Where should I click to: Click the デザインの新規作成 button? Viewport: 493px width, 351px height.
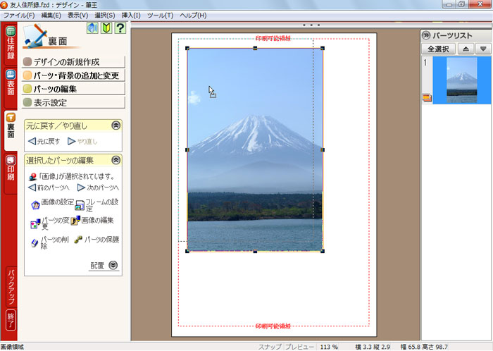(x=74, y=62)
